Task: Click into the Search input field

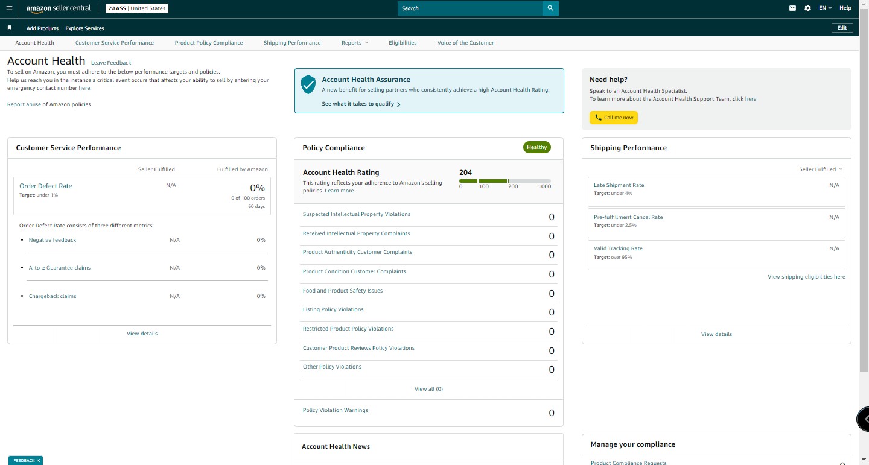Action: (470, 8)
